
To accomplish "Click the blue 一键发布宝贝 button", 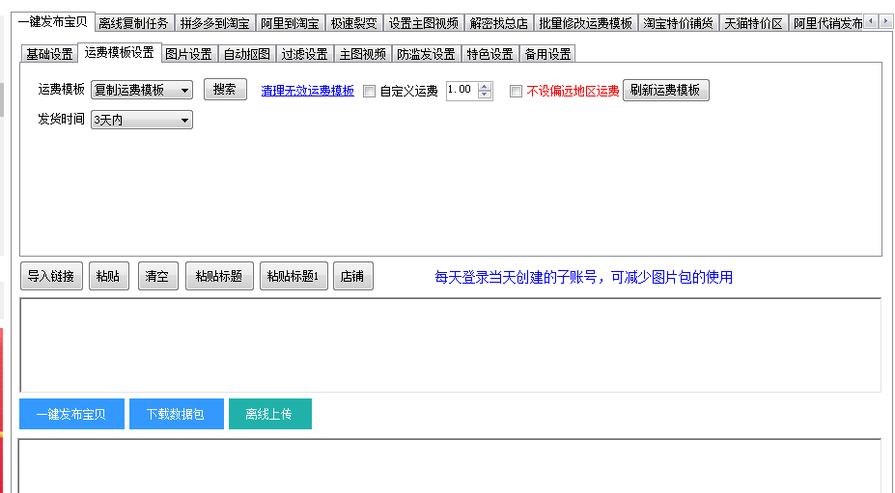I will [x=71, y=414].
